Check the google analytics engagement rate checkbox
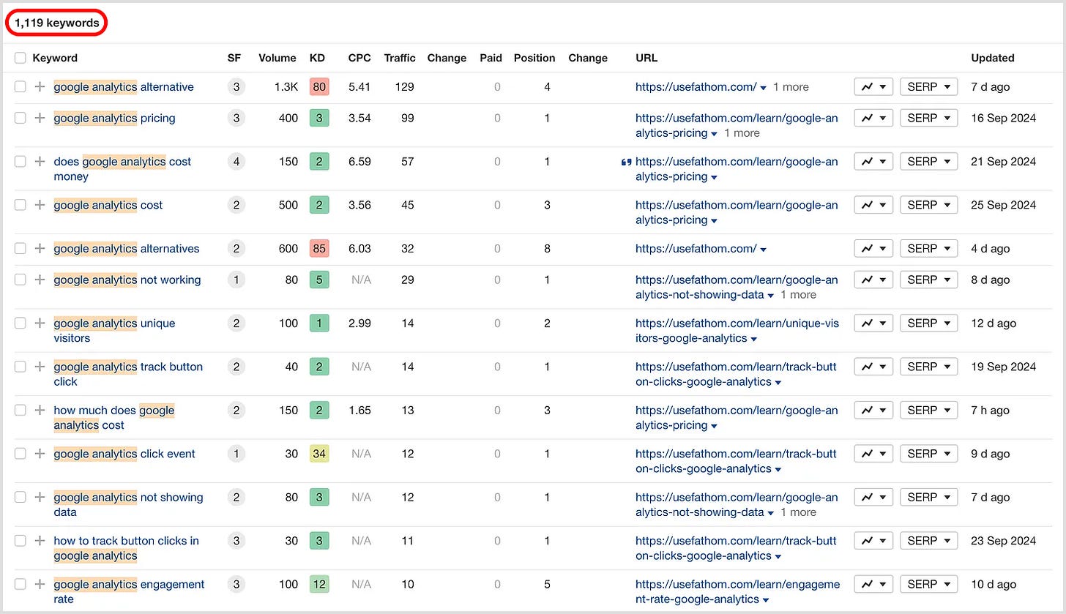The image size is (1066, 614). point(20,584)
